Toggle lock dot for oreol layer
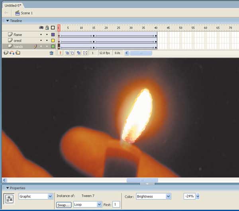Viewport: 239px width, 211px height. (47, 41)
